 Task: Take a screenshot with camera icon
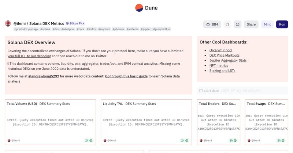click(237, 24)
